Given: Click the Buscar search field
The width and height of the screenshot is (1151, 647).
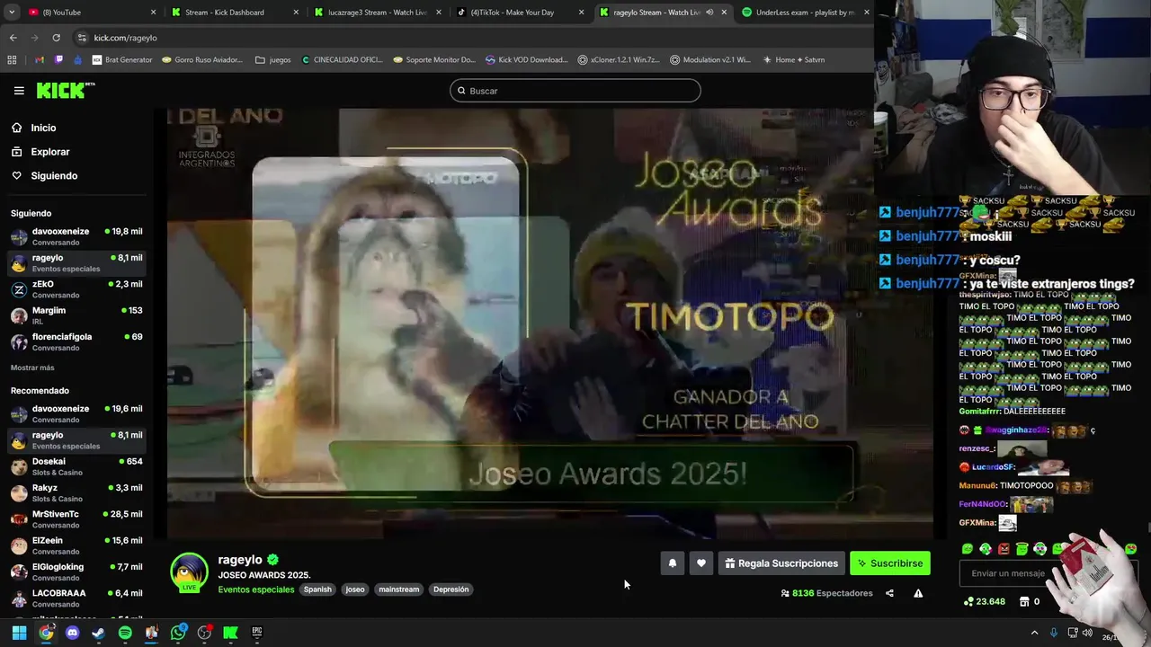Looking at the screenshot, I should [575, 91].
